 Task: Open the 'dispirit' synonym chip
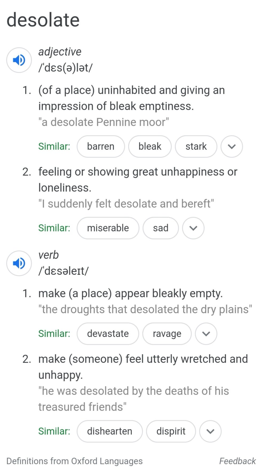pos(171,431)
